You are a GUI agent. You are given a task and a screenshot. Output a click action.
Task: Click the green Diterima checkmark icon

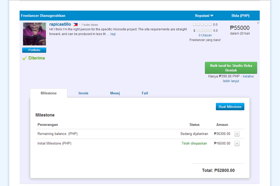tap(24, 58)
